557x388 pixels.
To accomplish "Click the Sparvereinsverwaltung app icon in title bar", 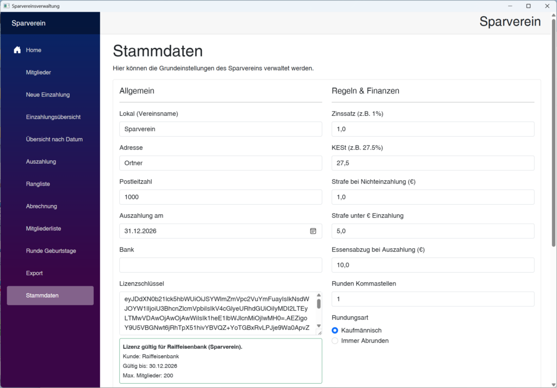I will coord(6,6).
